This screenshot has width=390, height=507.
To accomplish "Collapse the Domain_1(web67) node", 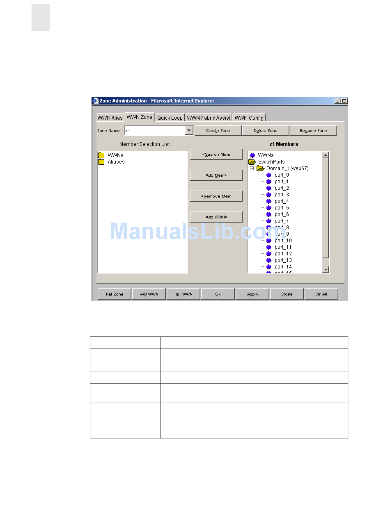I will point(252,168).
